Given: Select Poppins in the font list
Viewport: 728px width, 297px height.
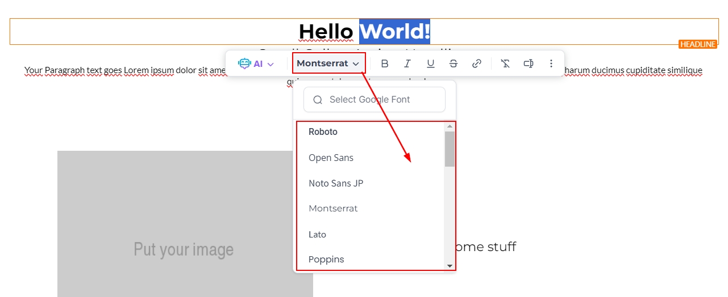Looking at the screenshot, I should click(x=326, y=259).
